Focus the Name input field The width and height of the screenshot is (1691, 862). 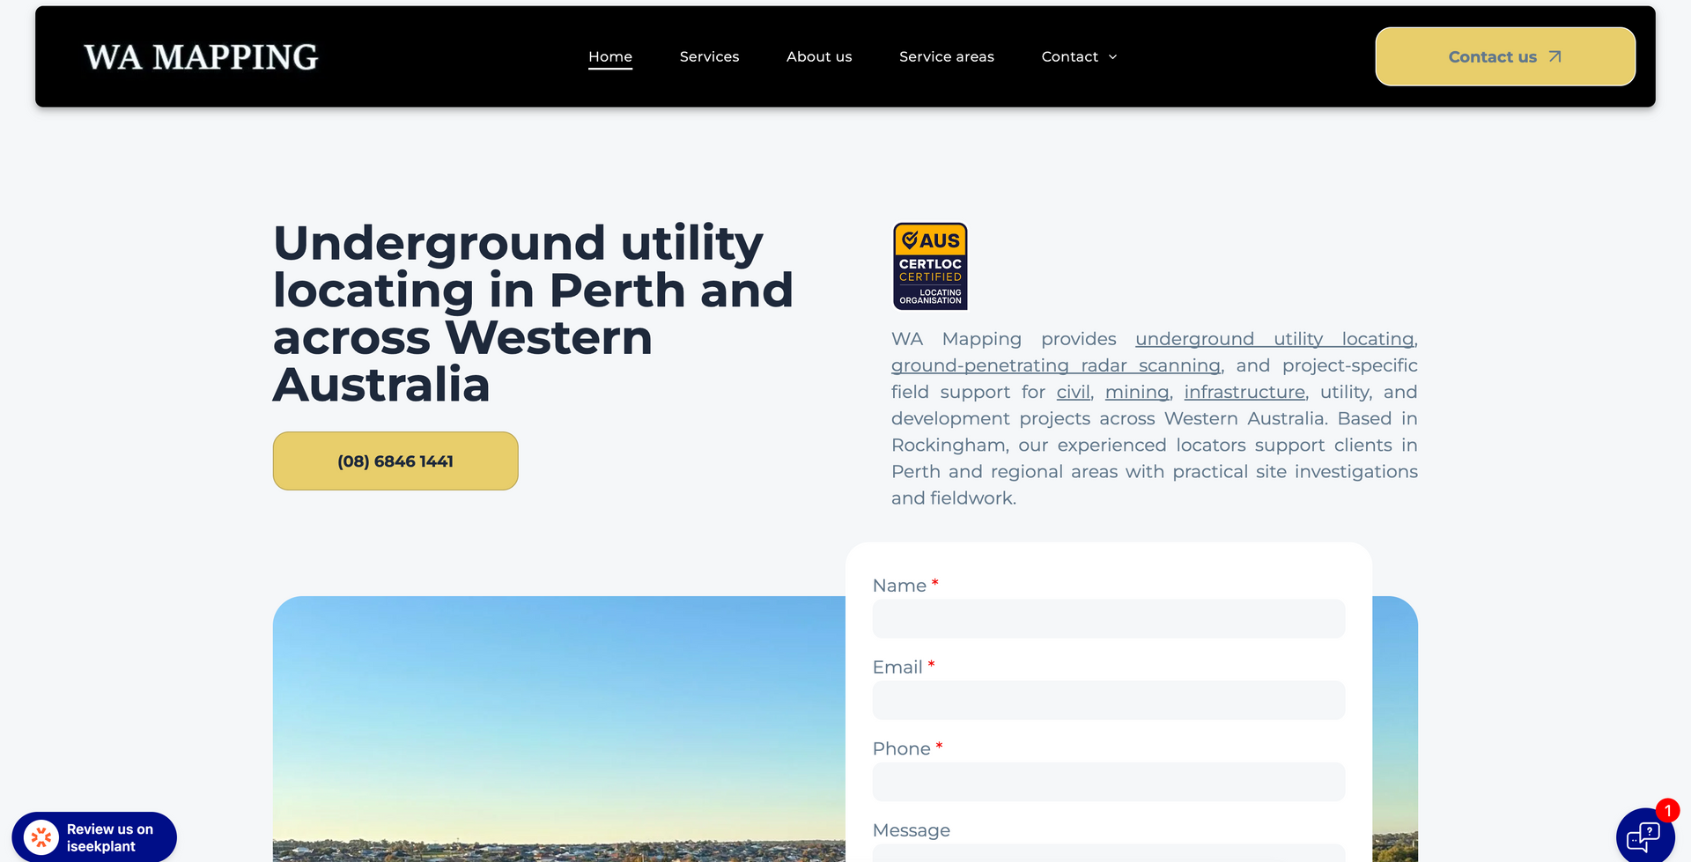[x=1109, y=619]
